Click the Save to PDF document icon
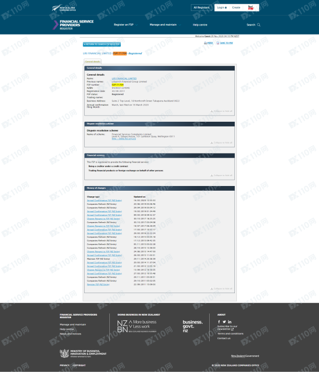 (218, 43)
